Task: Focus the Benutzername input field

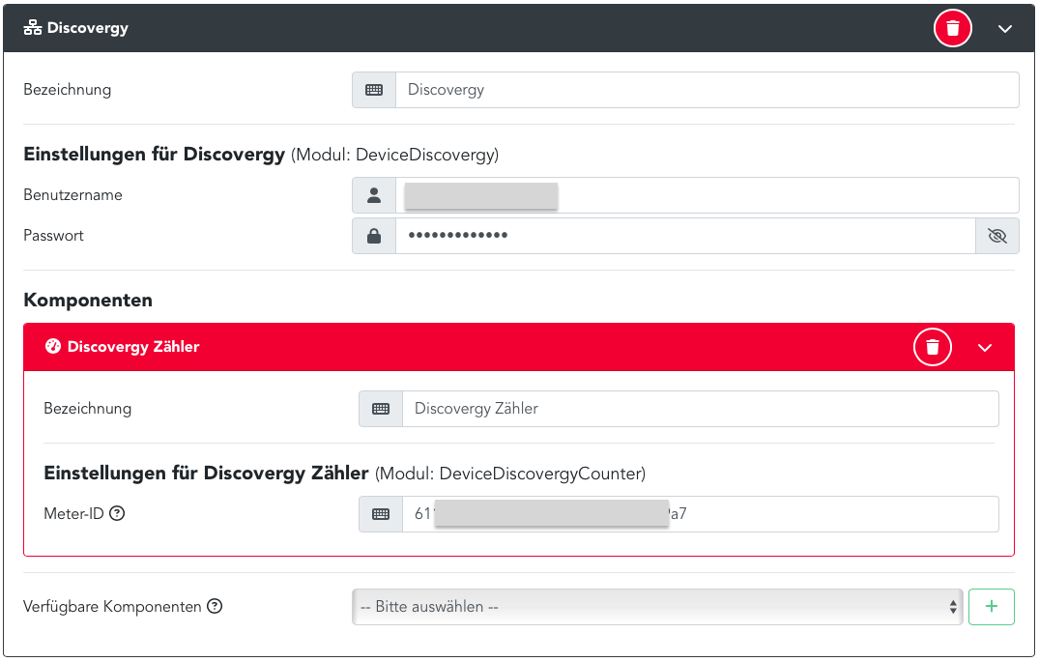Action: pos(707,195)
